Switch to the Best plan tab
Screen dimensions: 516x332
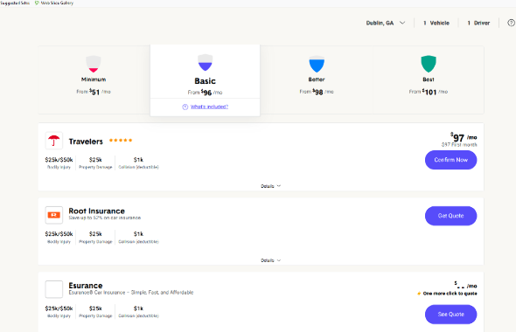coord(429,80)
